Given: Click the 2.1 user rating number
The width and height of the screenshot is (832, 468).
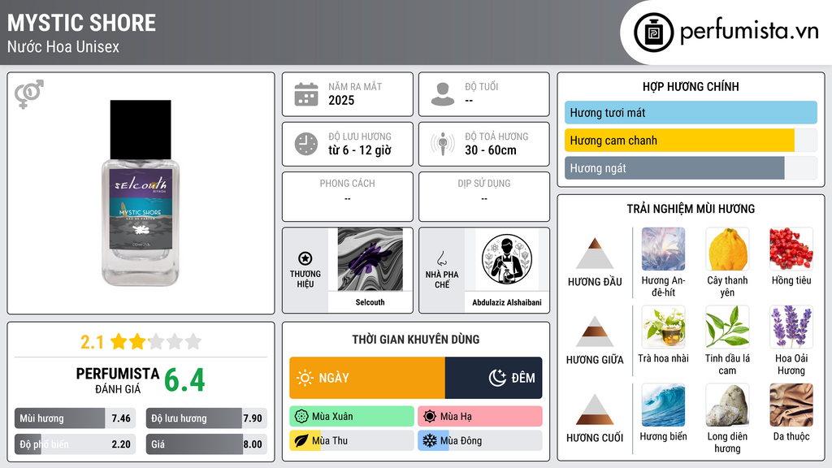Looking at the screenshot, I should tap(92, 342).
